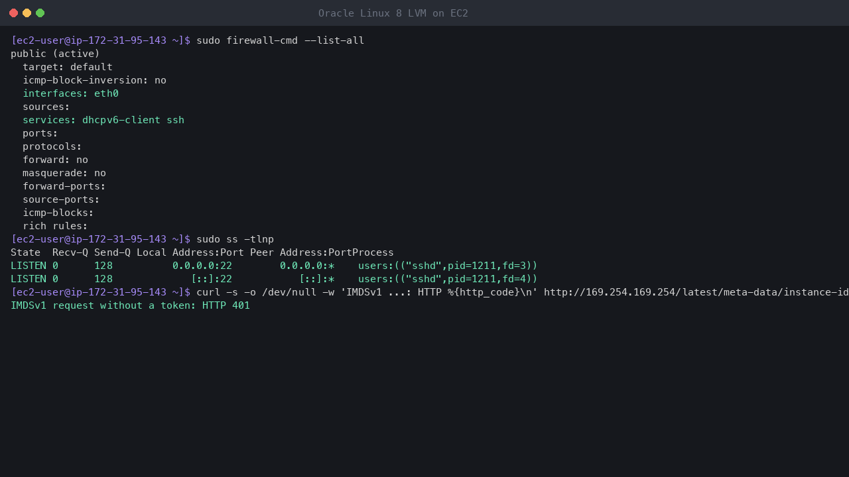The width and height of the screenshot is (849, 477).
Task: Click the 'interfaces: eth0' line
Action: pos(70,93)
